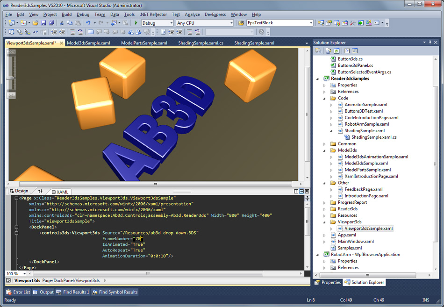The image size is (444, 307).
Task: Click Decrease Line Indent in the text editor toolbar
Action: click(x=54, y=32)
